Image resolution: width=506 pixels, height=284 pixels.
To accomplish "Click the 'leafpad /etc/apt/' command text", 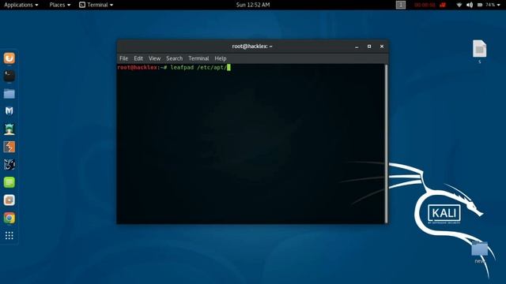I will click(198, 67).
